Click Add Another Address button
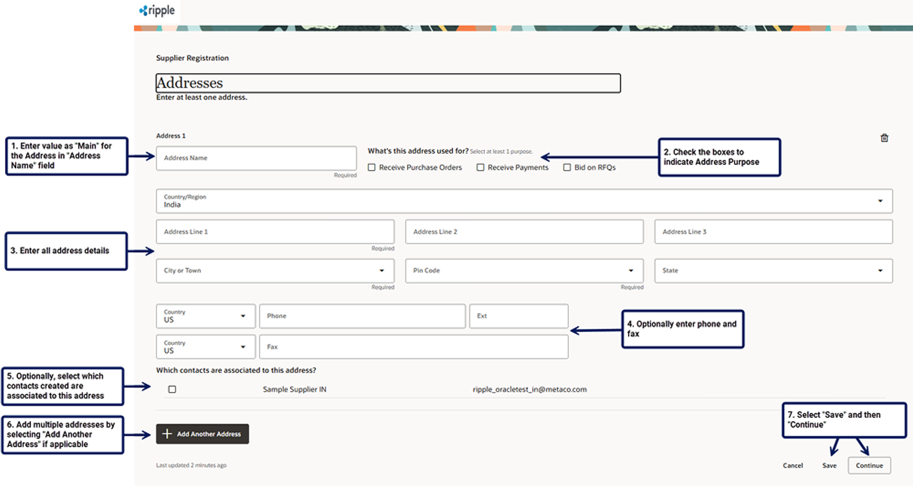913x486 pixels. 202,434
